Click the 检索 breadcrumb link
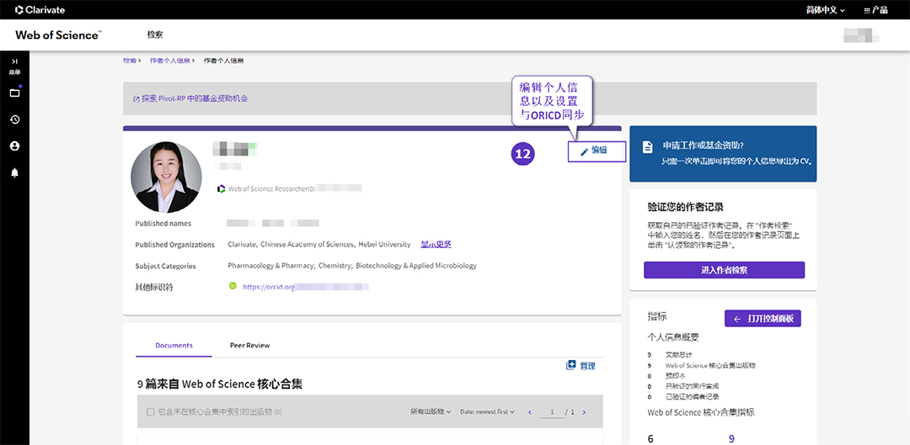 point(130,61)
